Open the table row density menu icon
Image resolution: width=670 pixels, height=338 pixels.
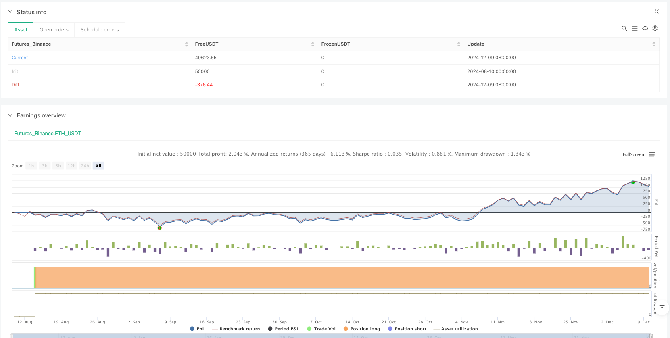635,28
